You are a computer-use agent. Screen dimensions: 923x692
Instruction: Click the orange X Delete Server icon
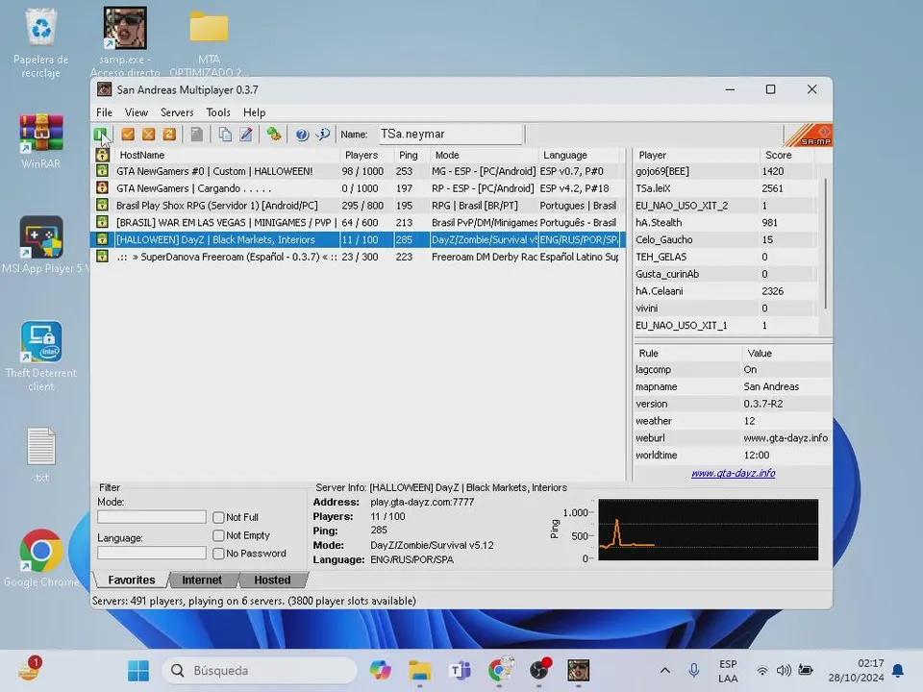point(148,135)
